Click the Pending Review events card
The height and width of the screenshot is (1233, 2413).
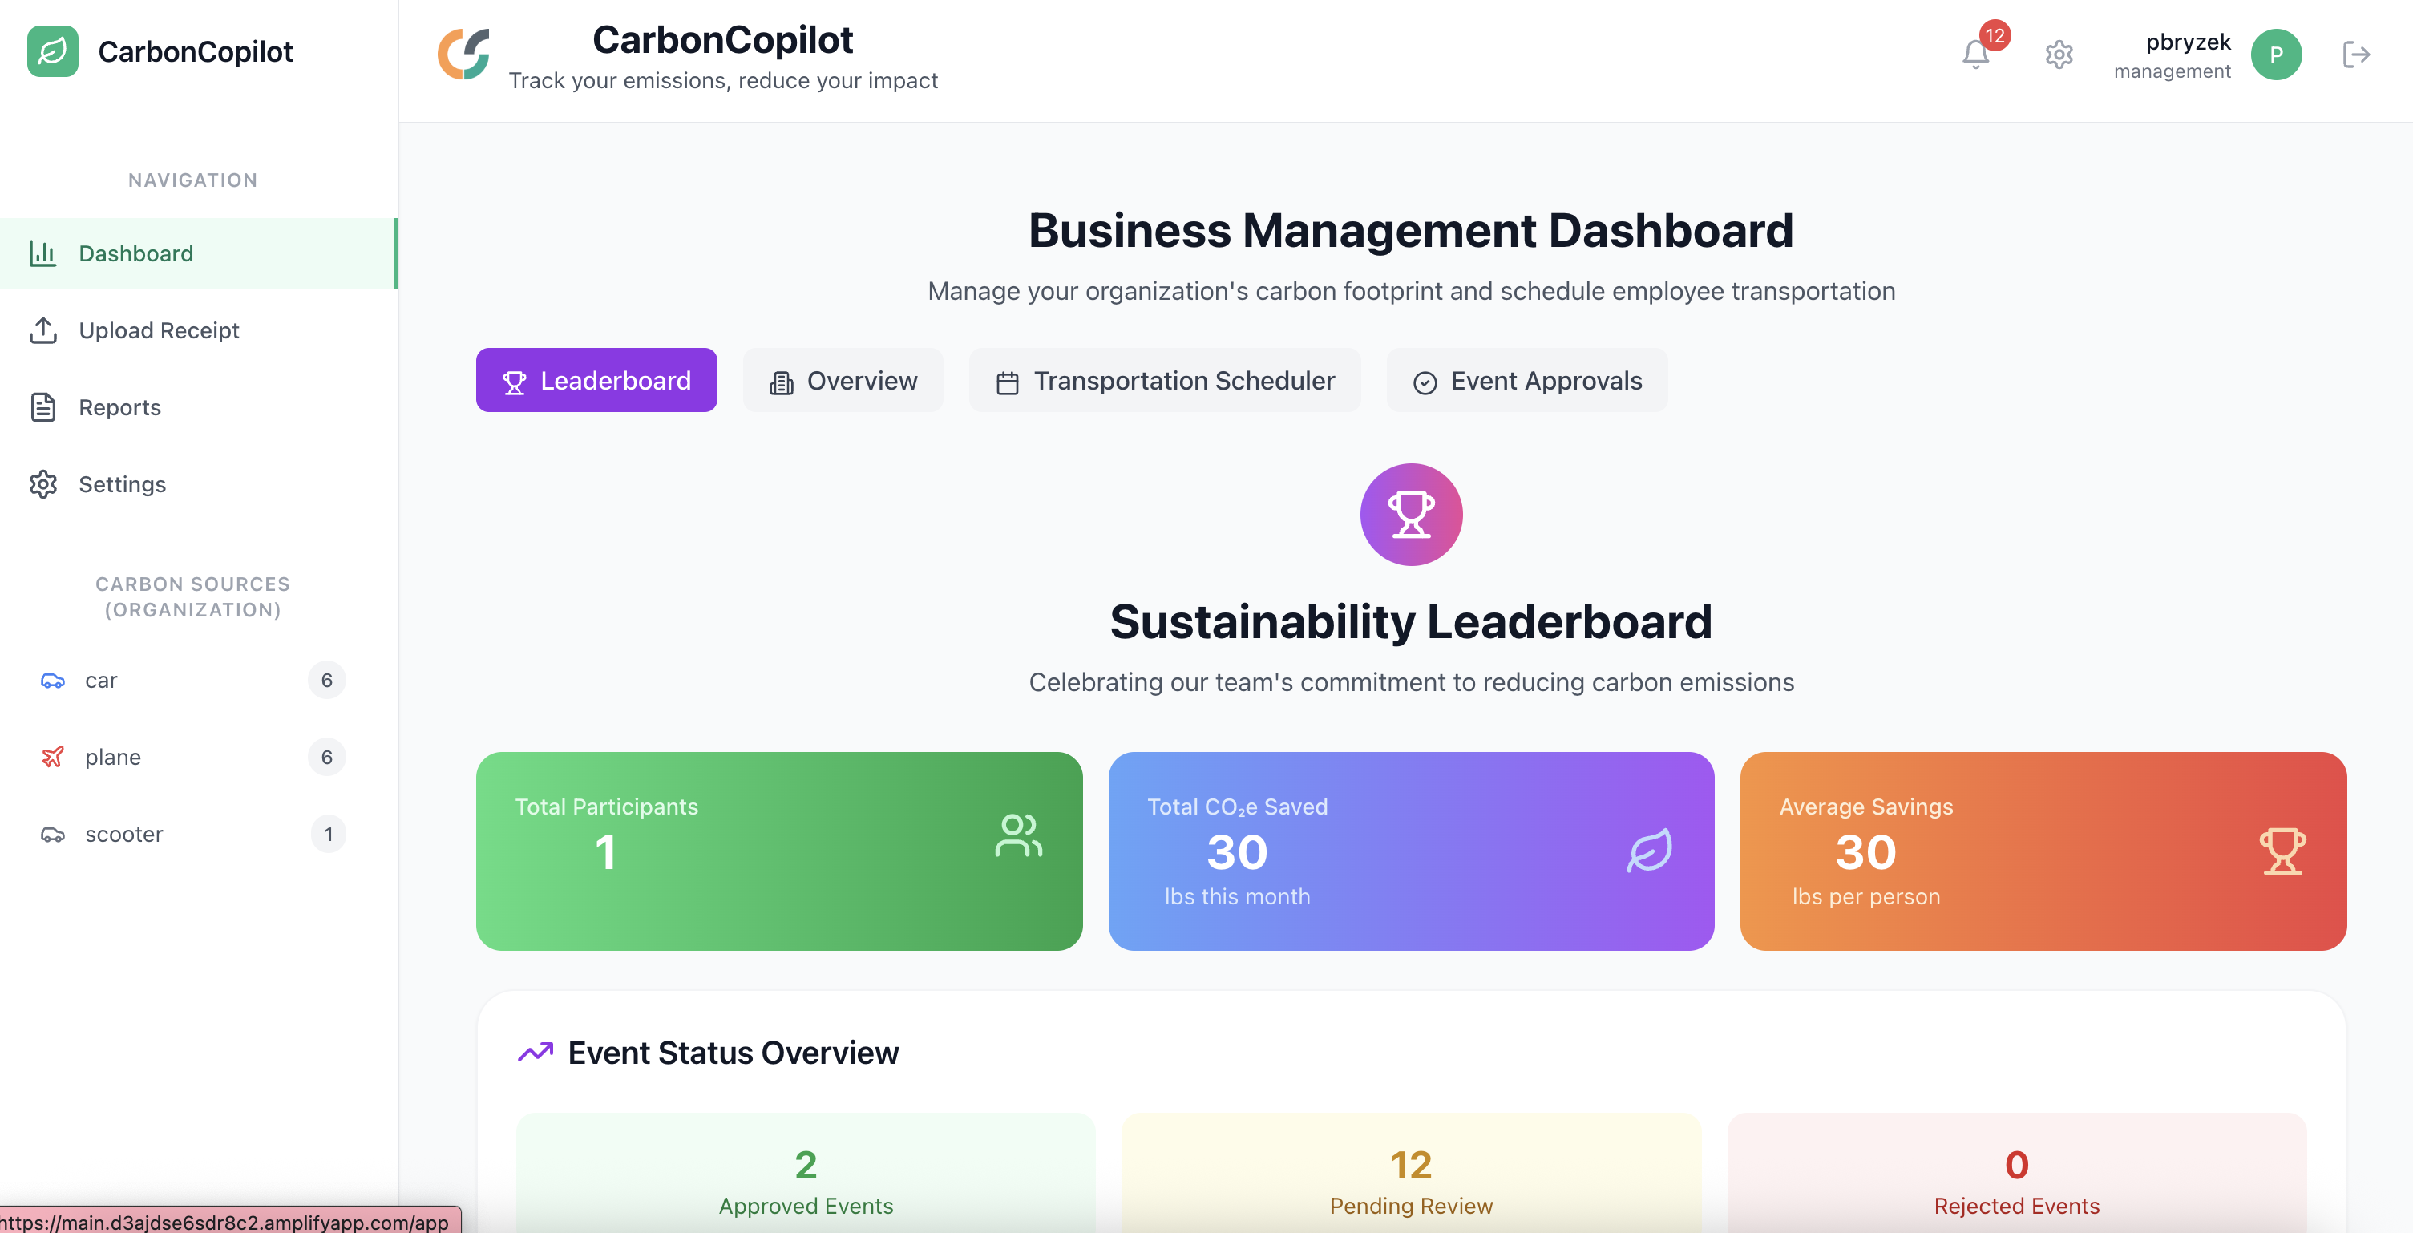click(1410, 1181)
